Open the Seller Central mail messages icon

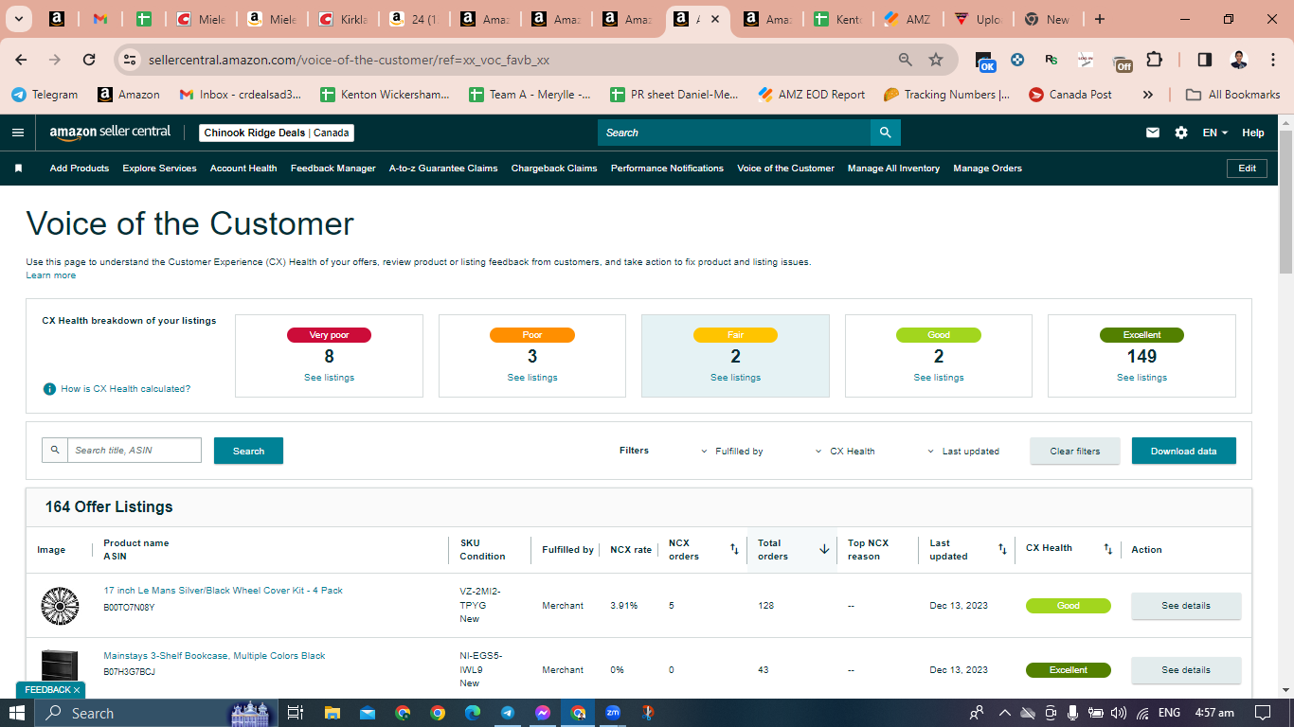1153,133
